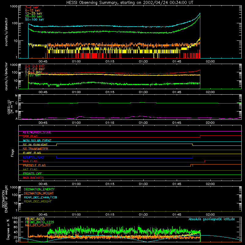Viewport: 245px width, 245px height.
Task: Click the ECLIPSE_FLAG label
Action: [x=33, y=157]
